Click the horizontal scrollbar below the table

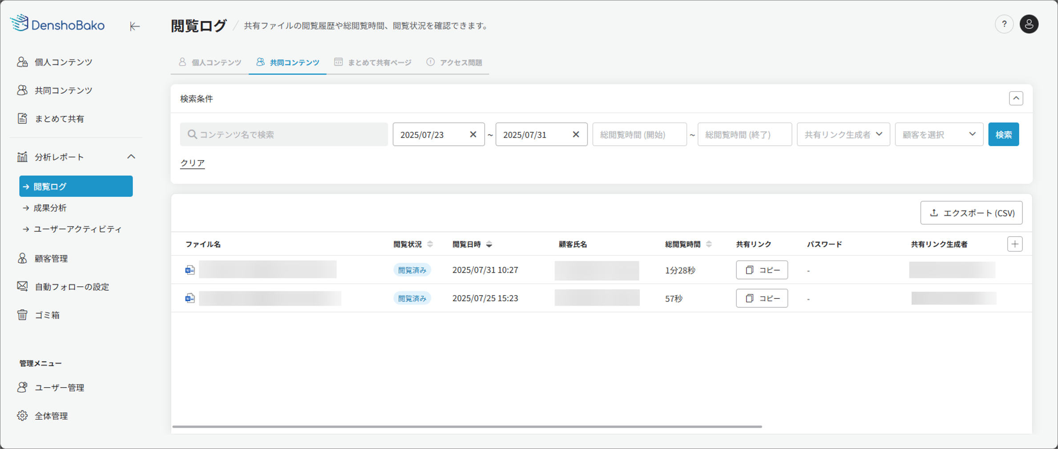point(467,427)
